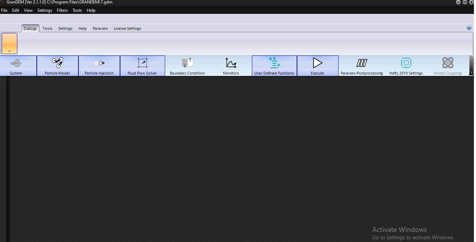The height and width of the screenshot is (242, 476).
Task: Switch to the Paraview ribbon tab
Action: [100, 28]
